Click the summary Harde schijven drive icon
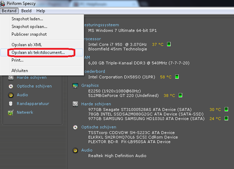This screenshot has height=169, width=234. [x=75, y=104]
